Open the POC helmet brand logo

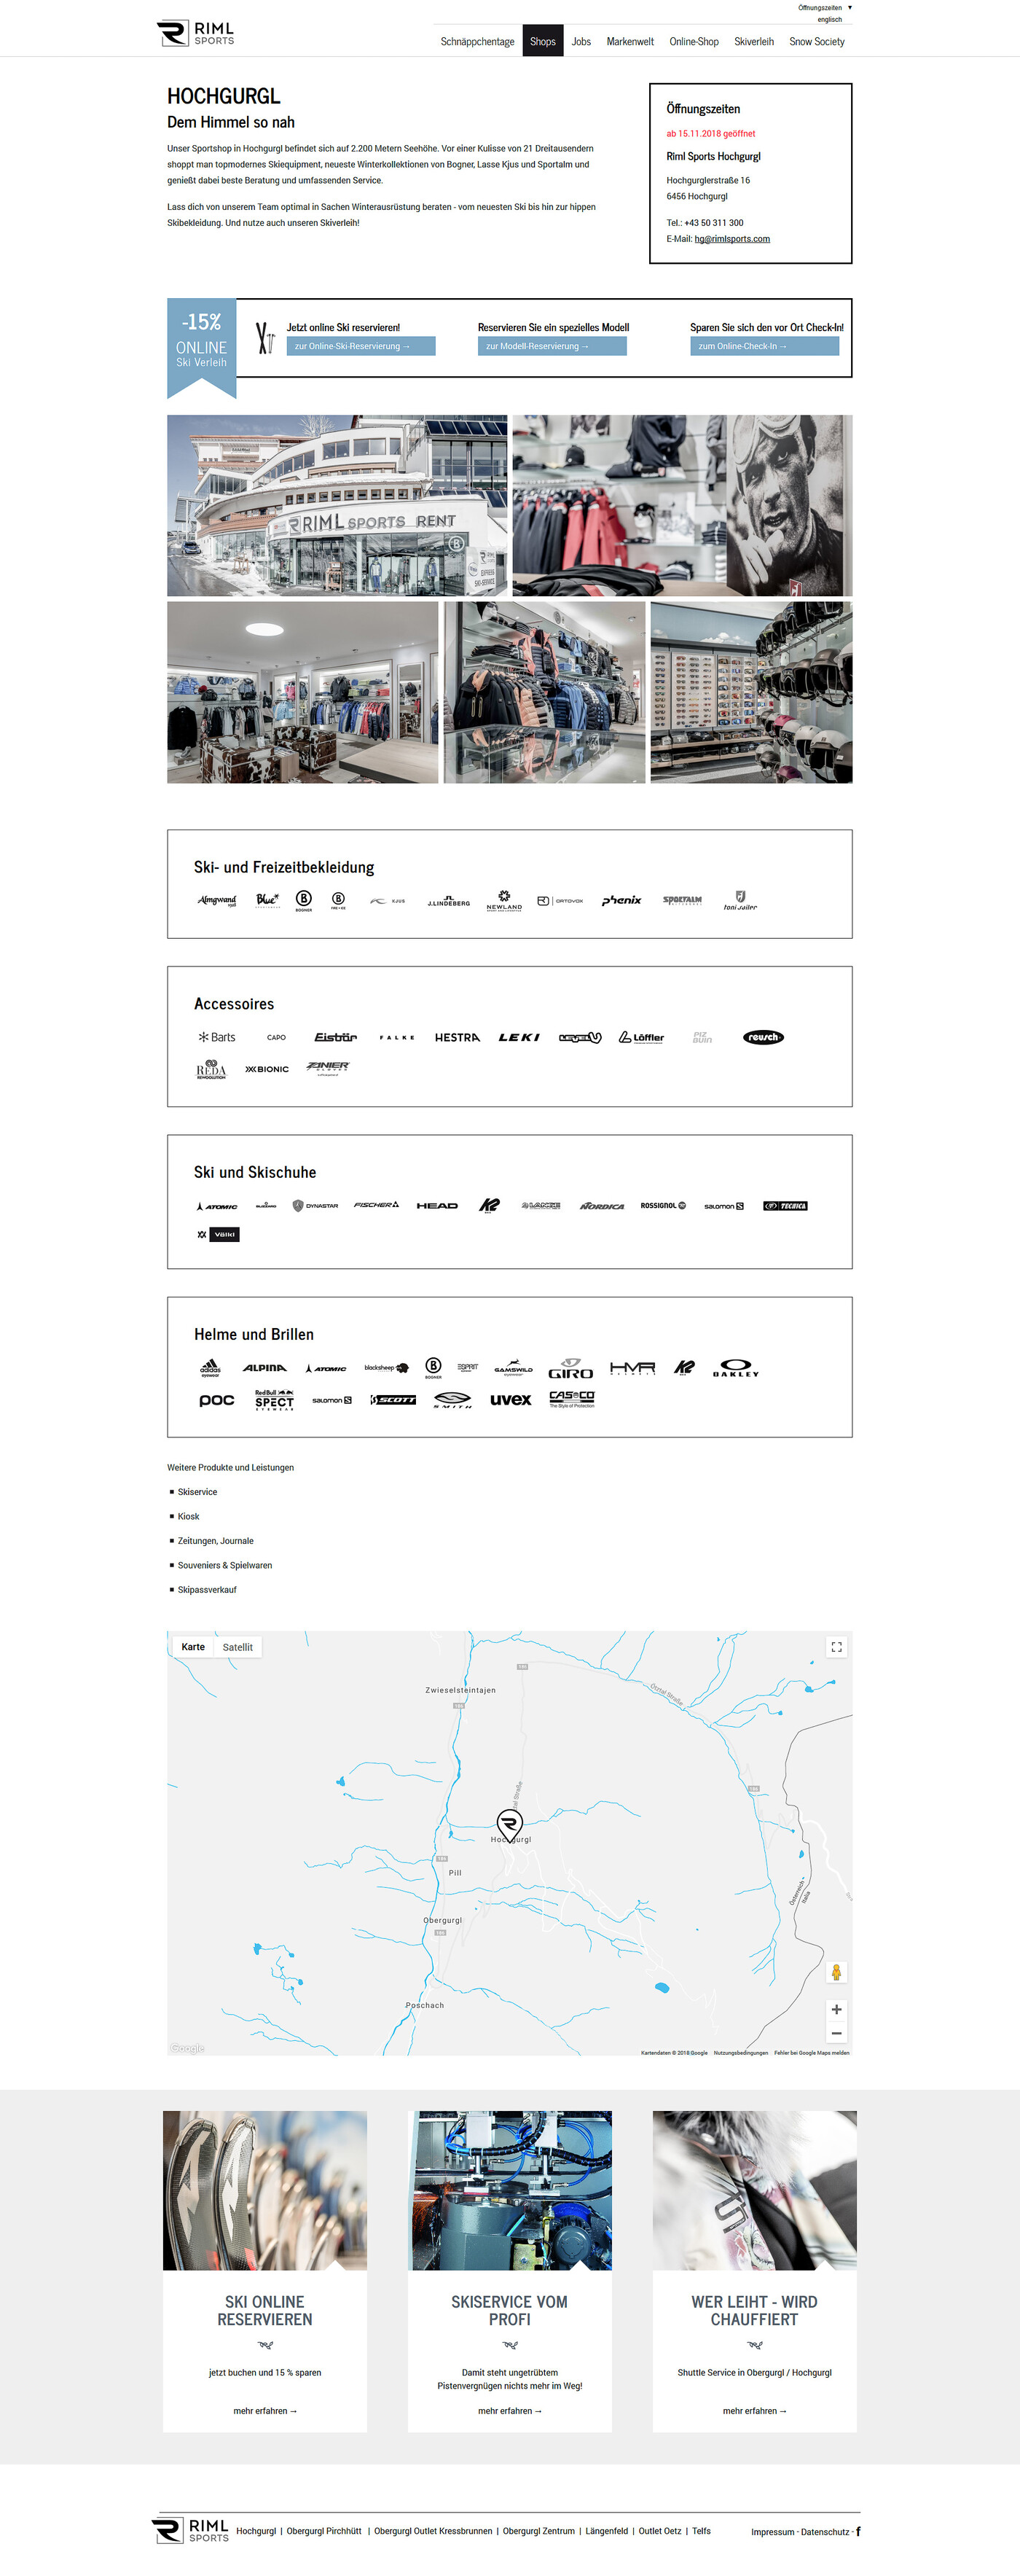217,1400
